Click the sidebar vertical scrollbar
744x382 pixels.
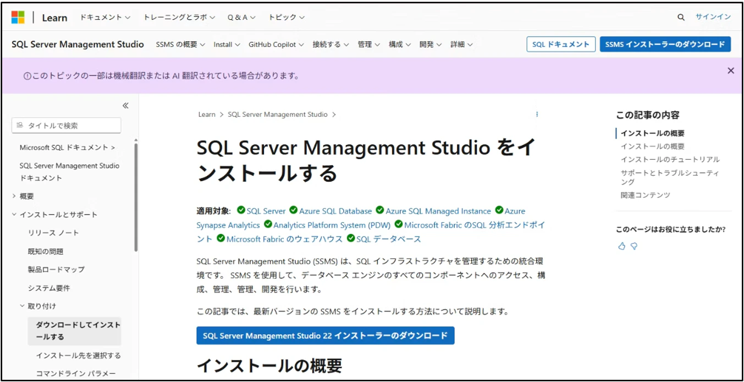point(136,198)
